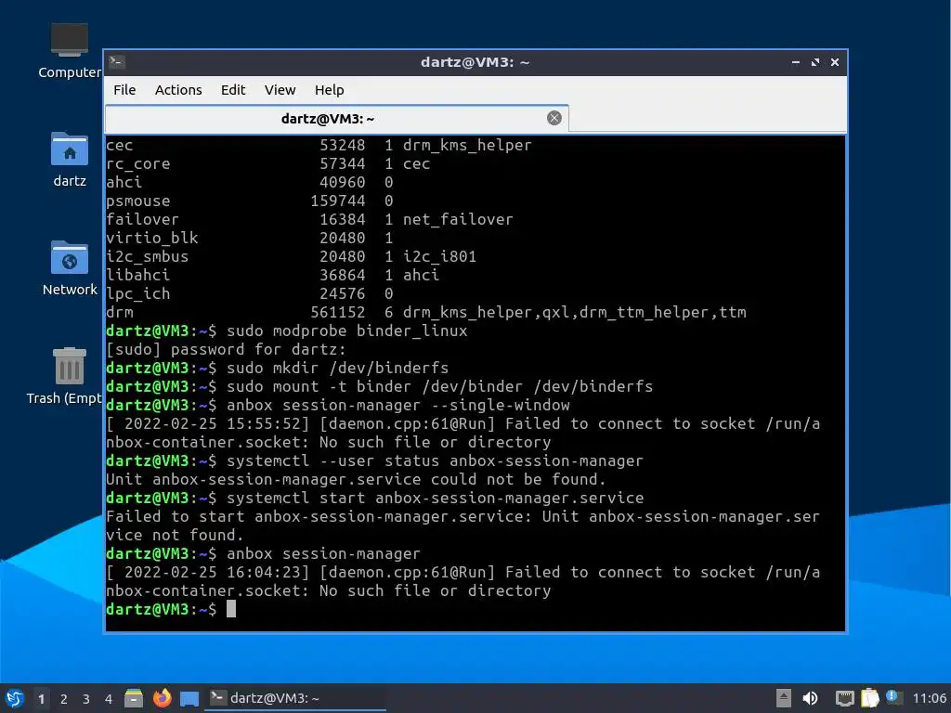The image size is (951, 713).
Task: Launch Firefox from the panel
Action: 162,698
